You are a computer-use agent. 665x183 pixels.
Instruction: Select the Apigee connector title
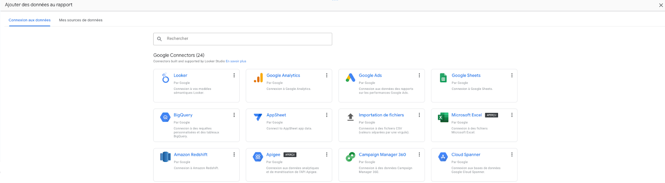tap(273, 154)
